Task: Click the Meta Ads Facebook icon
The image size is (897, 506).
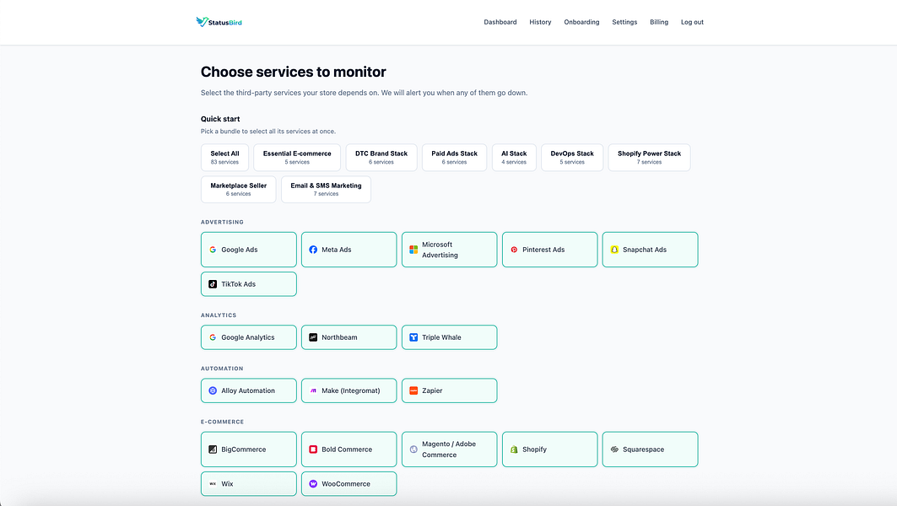Action: (313, 250)
